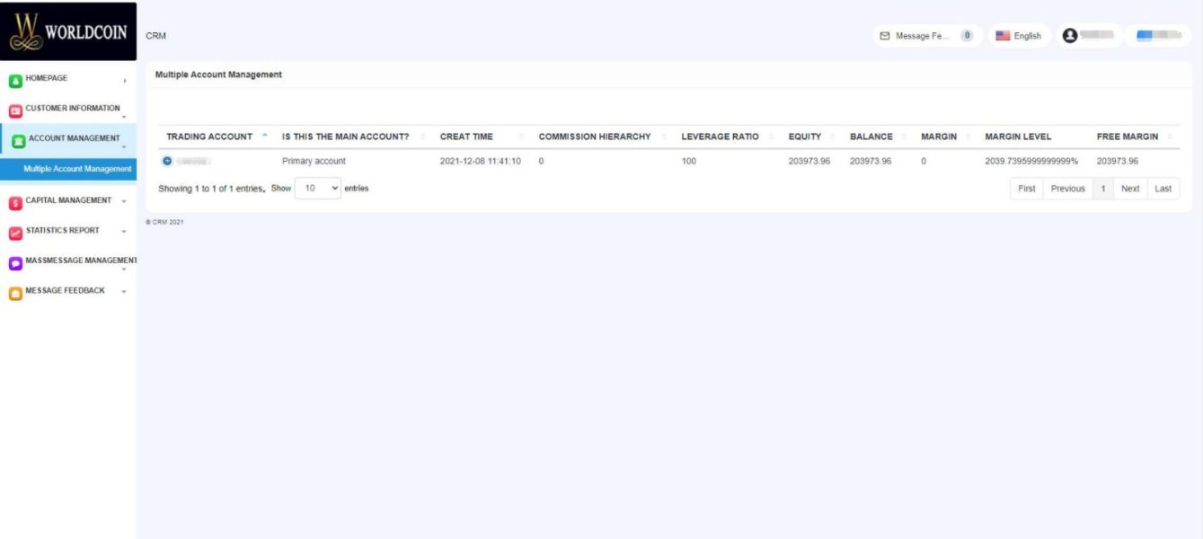Image resolution: width=1203 pixels, height=539 pixels.
Task: Open Account Management menu
Action: click(x=68, y=140)
